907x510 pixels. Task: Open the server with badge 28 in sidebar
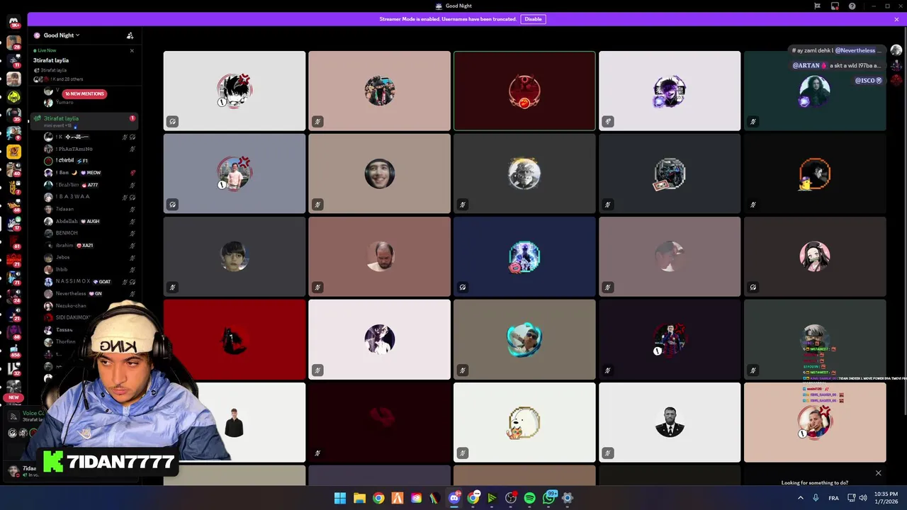(x=13, y=42)
